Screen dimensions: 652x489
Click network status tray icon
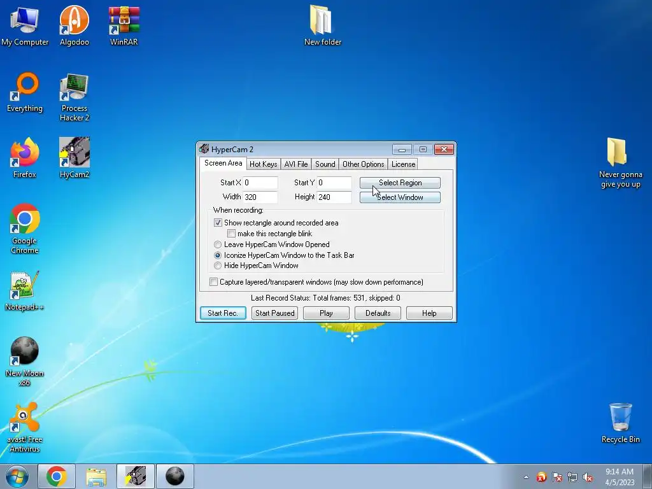tap(572, 477)
